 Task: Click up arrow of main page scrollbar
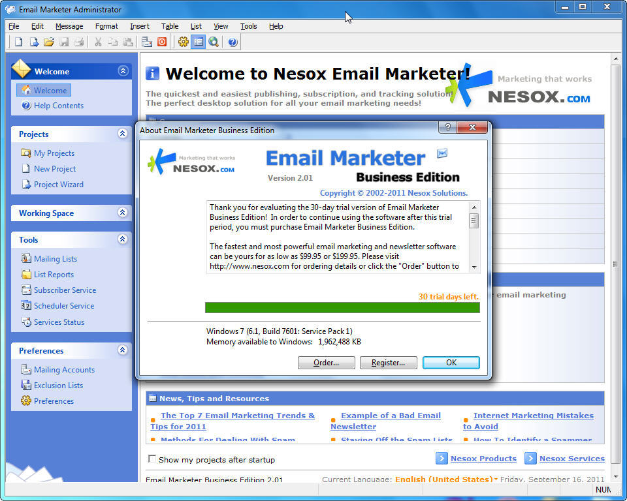615,59
